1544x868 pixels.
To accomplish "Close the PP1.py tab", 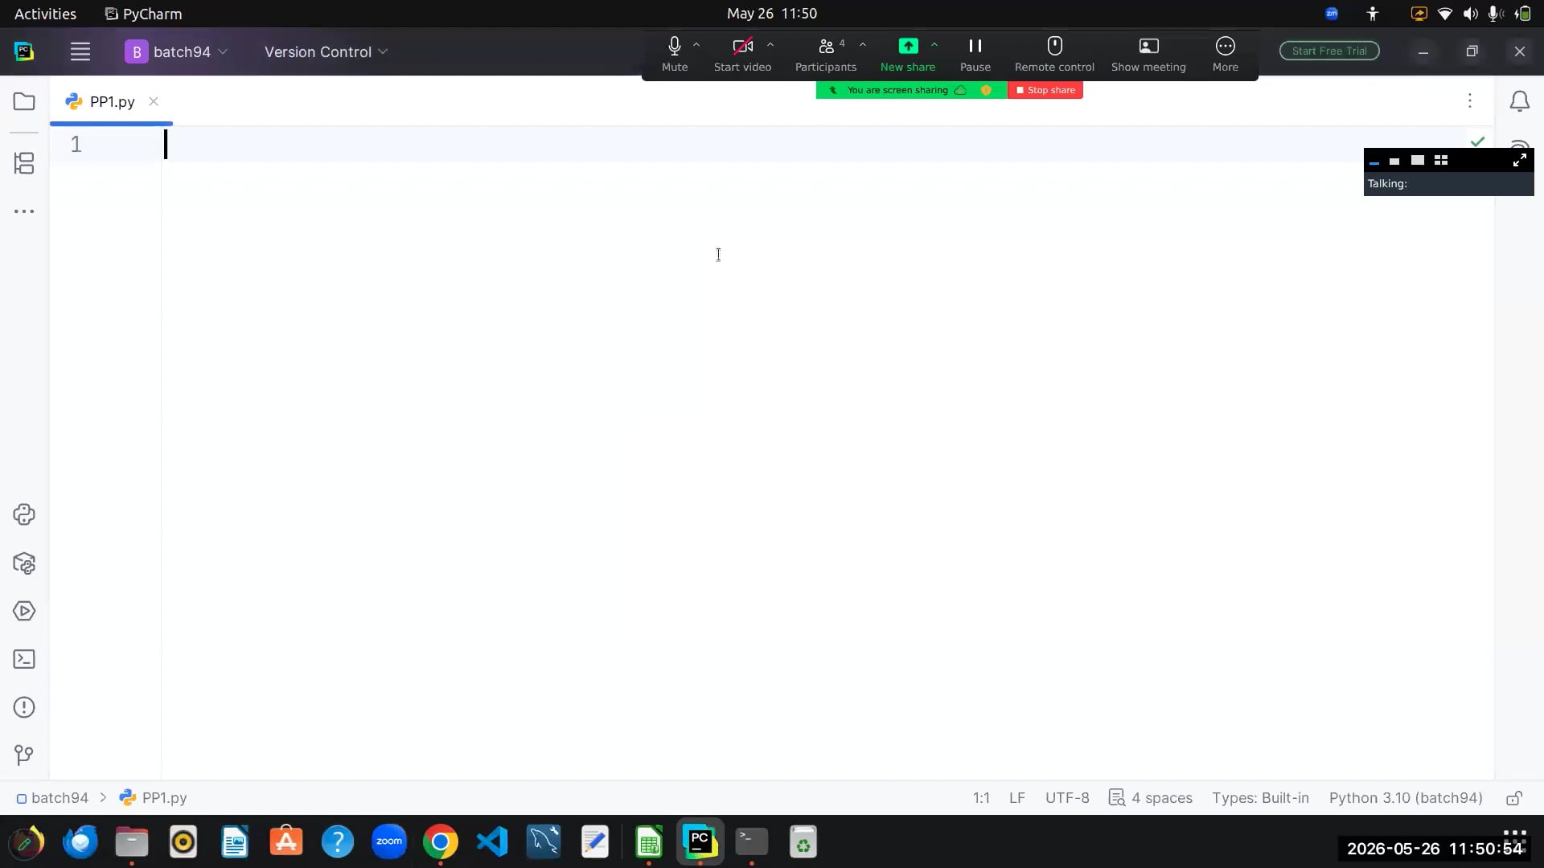I will 154,101.
